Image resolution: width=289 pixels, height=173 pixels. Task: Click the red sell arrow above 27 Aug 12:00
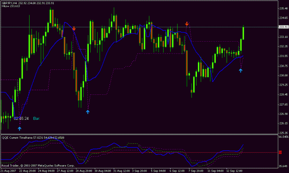[74, 28]
